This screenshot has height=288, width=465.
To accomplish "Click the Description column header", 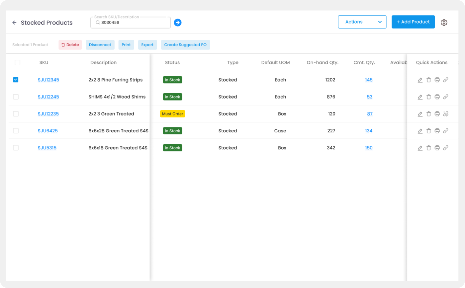I will tap(104, 62).
